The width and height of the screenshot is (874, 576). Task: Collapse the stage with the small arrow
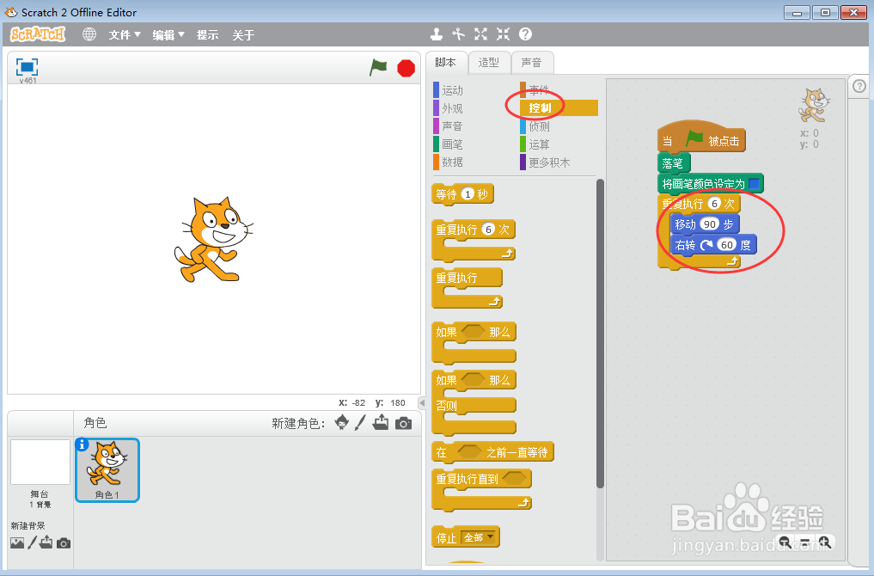[422, 402]
